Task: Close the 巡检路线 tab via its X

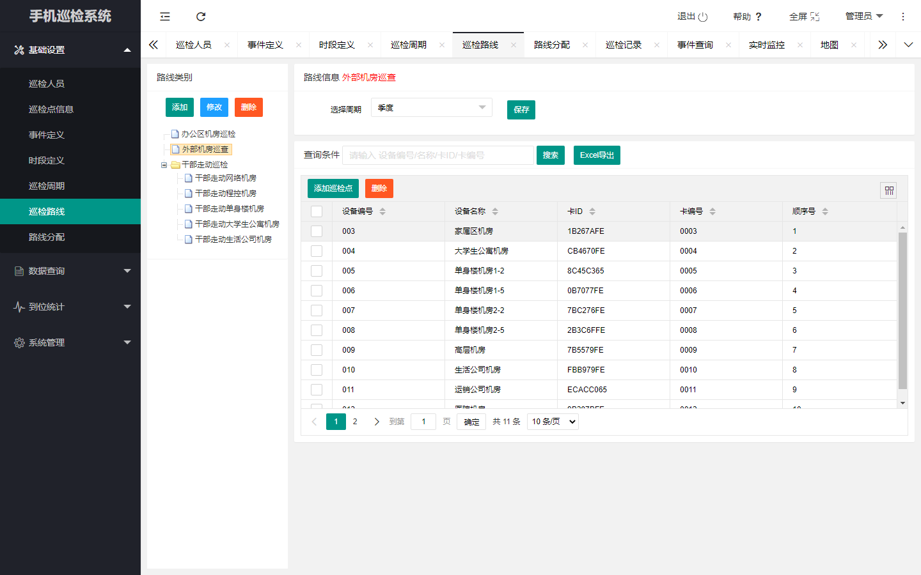Action: [514, 45]
